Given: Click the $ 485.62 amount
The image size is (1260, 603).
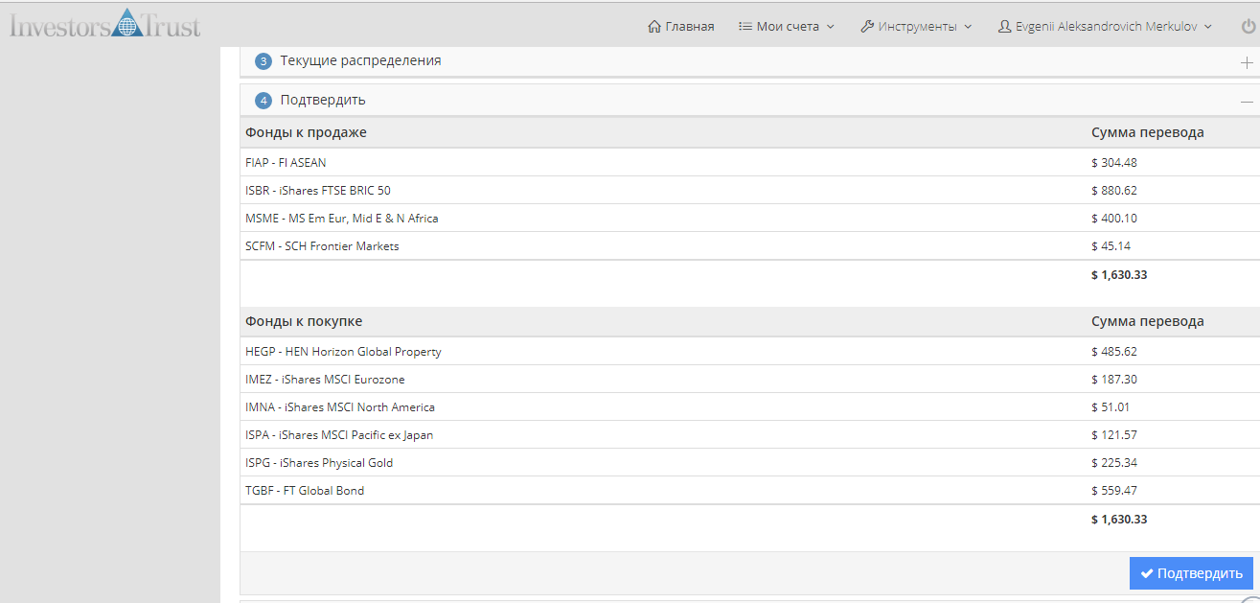Looking at the screenshot, I should (1114, 351).
